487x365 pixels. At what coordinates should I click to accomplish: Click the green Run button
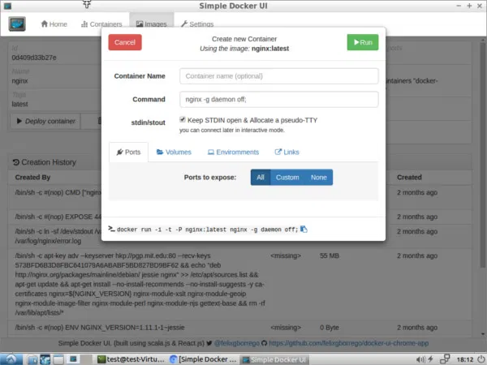point(363,42)
